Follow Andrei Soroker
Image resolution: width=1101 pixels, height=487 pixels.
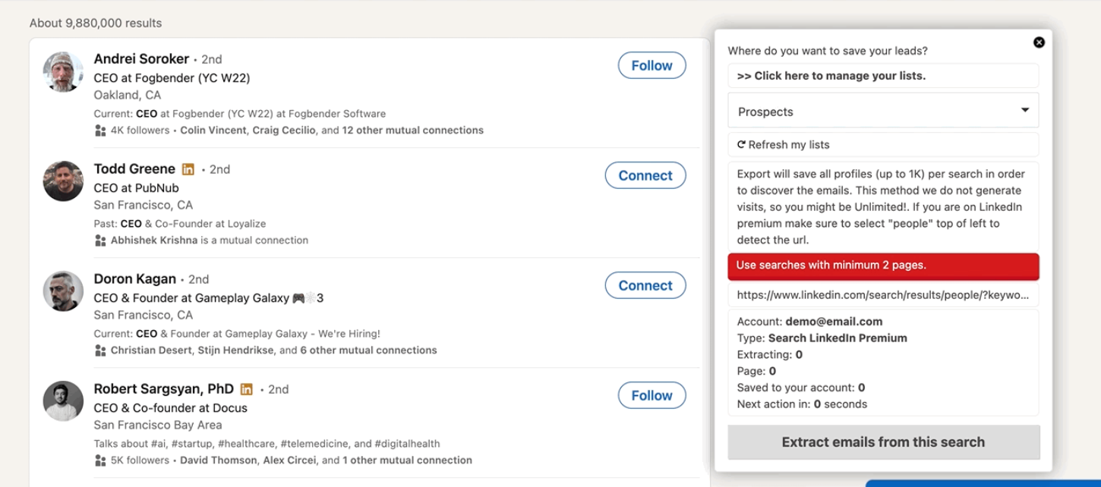[652, 65]
